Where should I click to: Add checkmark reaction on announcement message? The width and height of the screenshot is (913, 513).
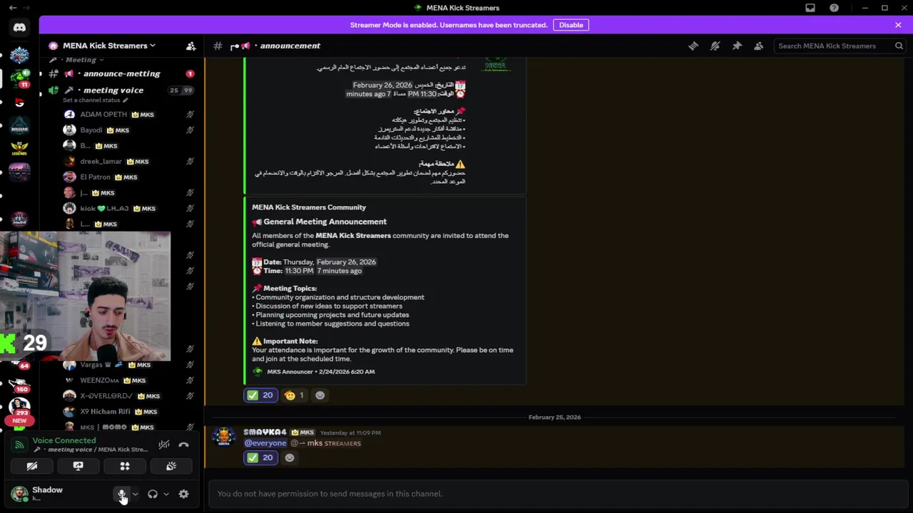point(260,395)
